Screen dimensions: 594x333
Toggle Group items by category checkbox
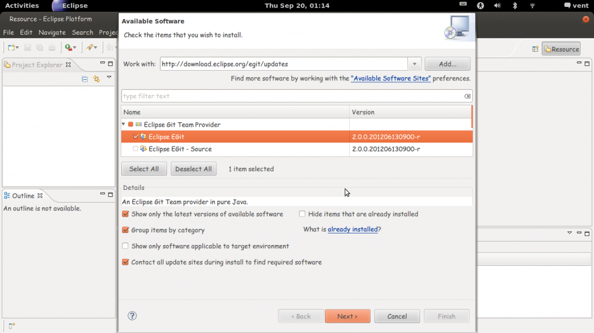click(125, 230)
